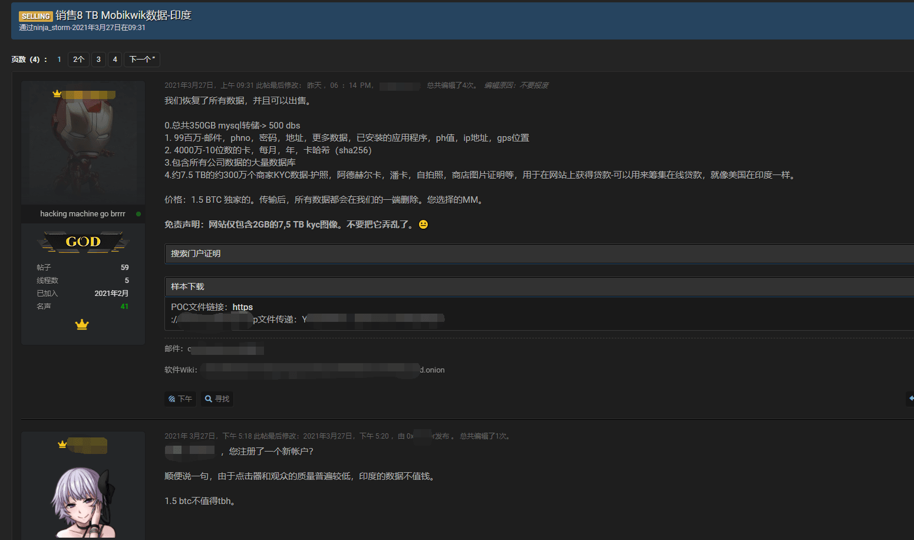Click the green online status dot
Viewport: 914px width, 540px height.
[x=138, y=214]
